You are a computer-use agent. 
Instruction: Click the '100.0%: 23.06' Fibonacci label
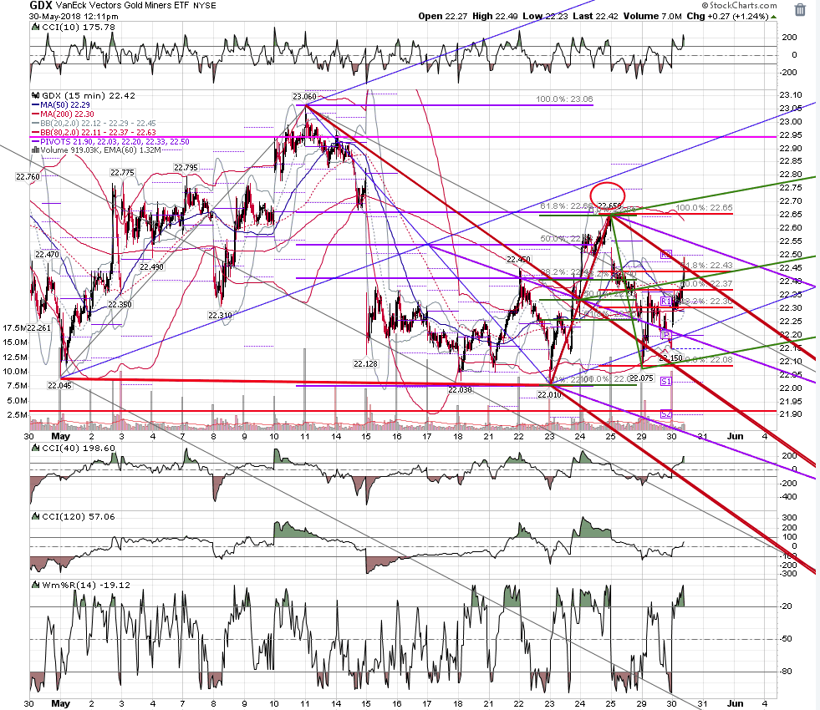[564, 99]
